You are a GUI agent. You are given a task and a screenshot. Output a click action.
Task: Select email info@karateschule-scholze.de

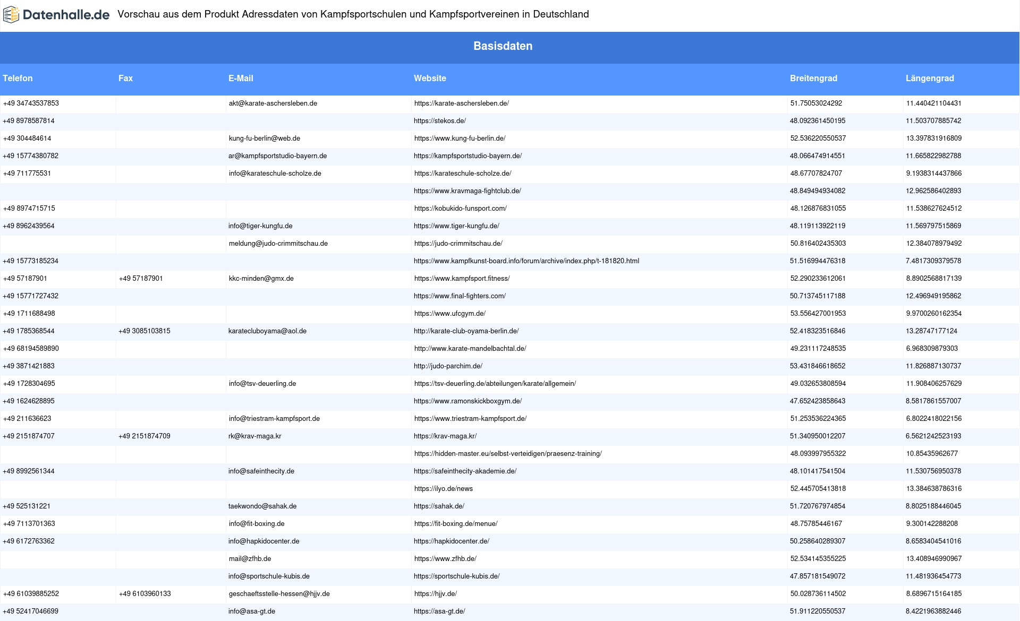click(x=275, y=174)
